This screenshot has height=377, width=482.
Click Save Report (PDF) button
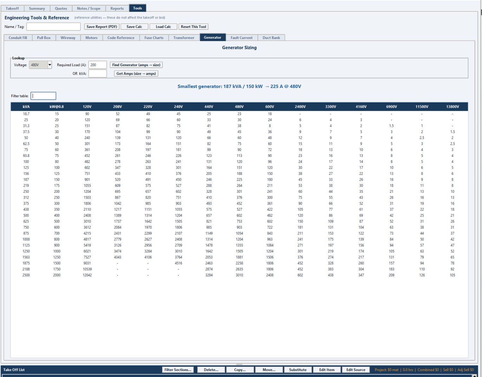click(x=102, y=27)
